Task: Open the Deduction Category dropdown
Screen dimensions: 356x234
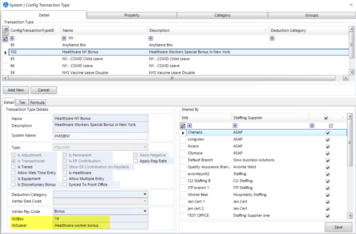Action: click(145, 194)
